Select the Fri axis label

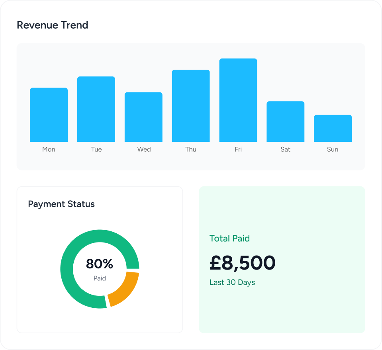click(238, 149)
